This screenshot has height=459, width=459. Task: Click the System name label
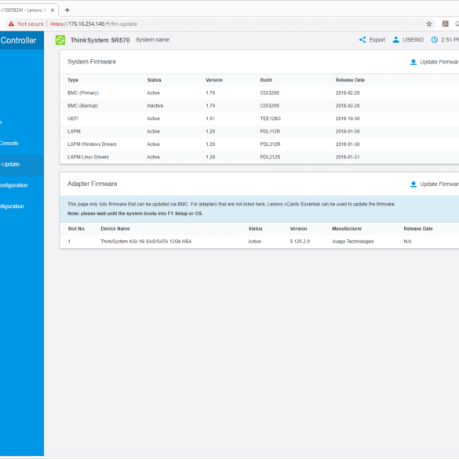153,40
